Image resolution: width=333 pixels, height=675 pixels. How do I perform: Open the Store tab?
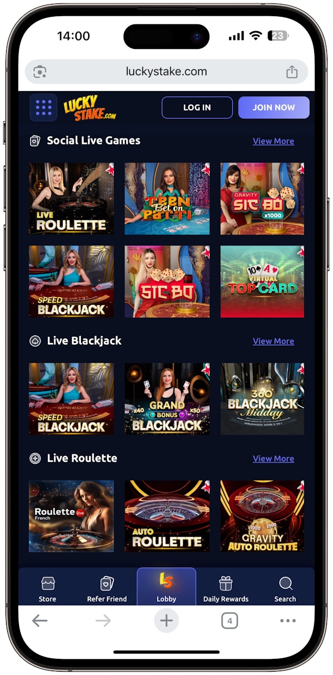click(48, 589)
